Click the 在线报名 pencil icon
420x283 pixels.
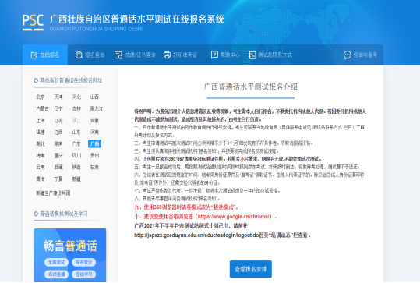[34, 55]
